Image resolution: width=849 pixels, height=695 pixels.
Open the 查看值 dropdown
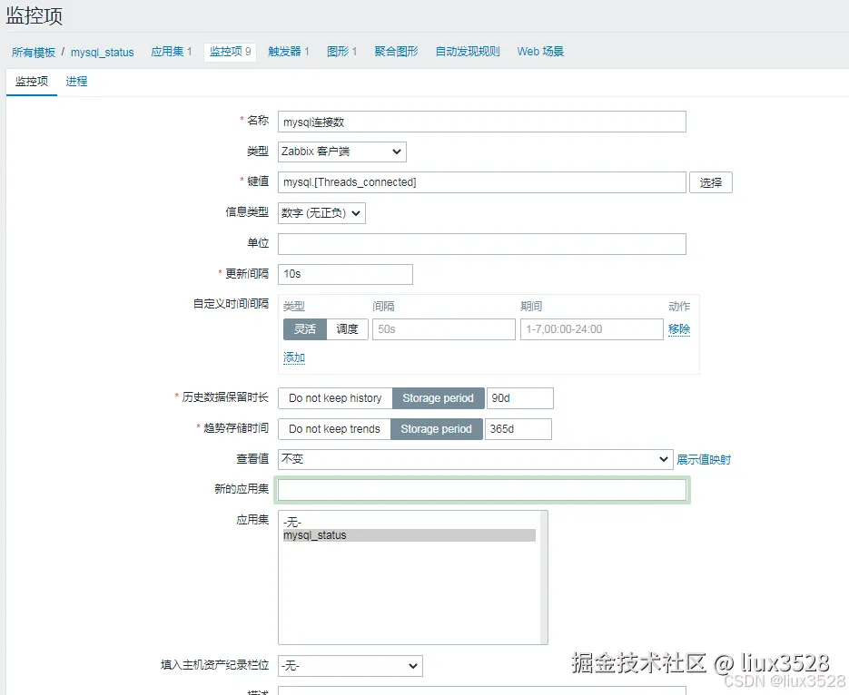[x=476, y=459]
